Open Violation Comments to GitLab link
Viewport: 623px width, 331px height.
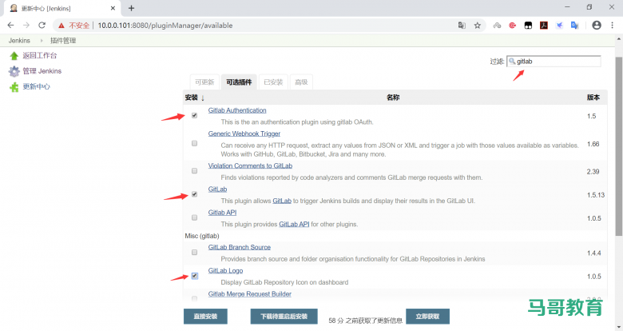pyautogui.click(x=250, y=165)
